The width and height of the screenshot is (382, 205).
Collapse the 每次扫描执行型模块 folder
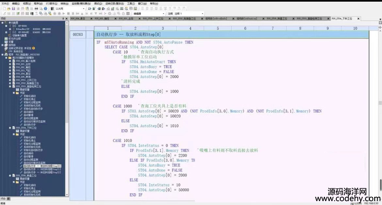click(x=6, y=58)
